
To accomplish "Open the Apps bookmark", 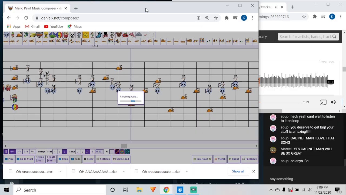I will [14, 27].
